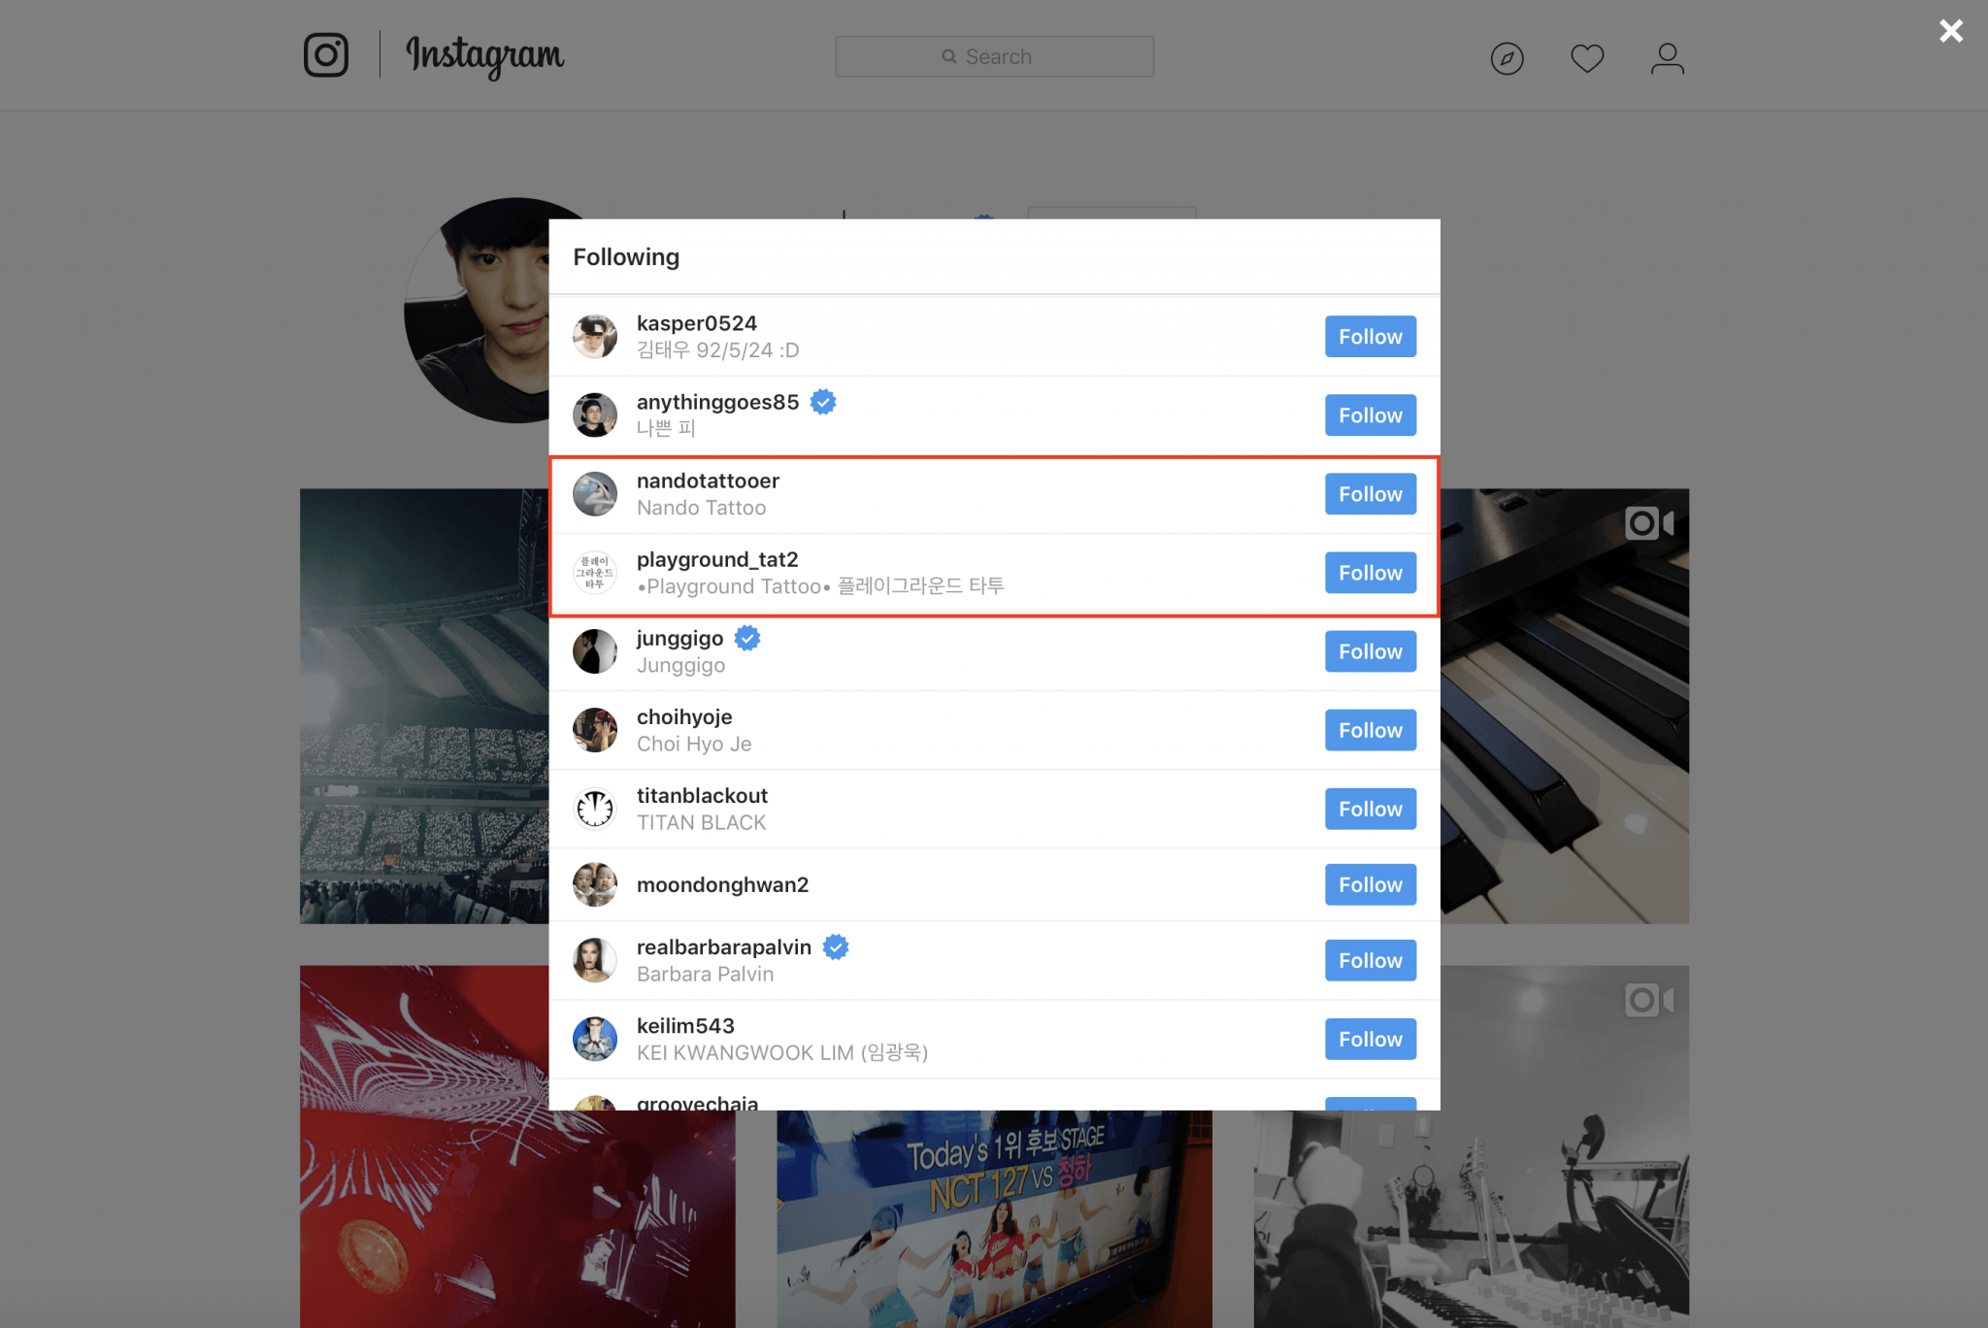Click the Search input field
1988x1328 pixels.
(994, 56)
